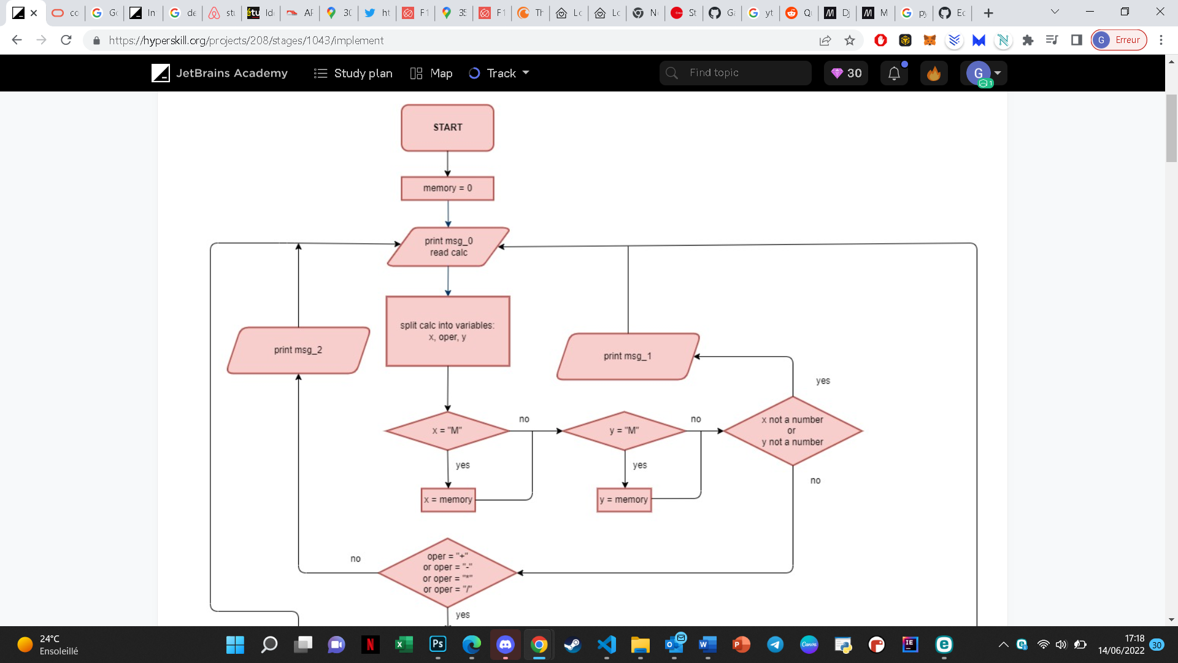Click the page vertical scrollbar thumb

[x=1171, y=129]
